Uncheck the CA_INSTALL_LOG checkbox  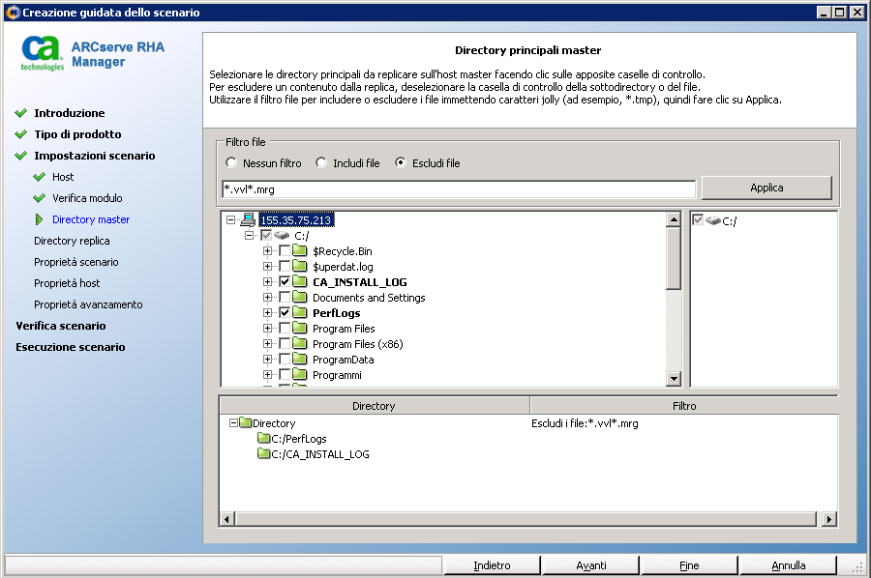tap(285, 282)
